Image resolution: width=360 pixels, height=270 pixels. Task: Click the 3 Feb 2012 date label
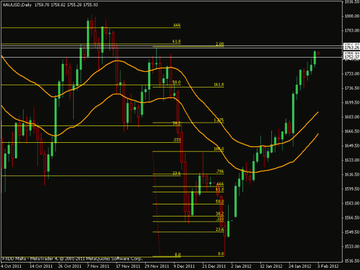pos(328,266)
